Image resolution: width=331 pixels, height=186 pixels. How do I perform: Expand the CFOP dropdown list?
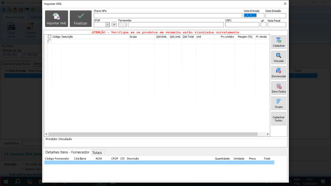tap(107, 25)
